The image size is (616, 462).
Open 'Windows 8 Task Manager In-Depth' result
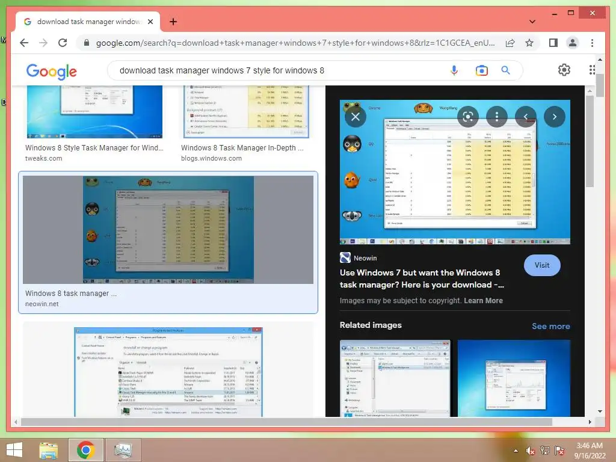(x=242, y=148)
